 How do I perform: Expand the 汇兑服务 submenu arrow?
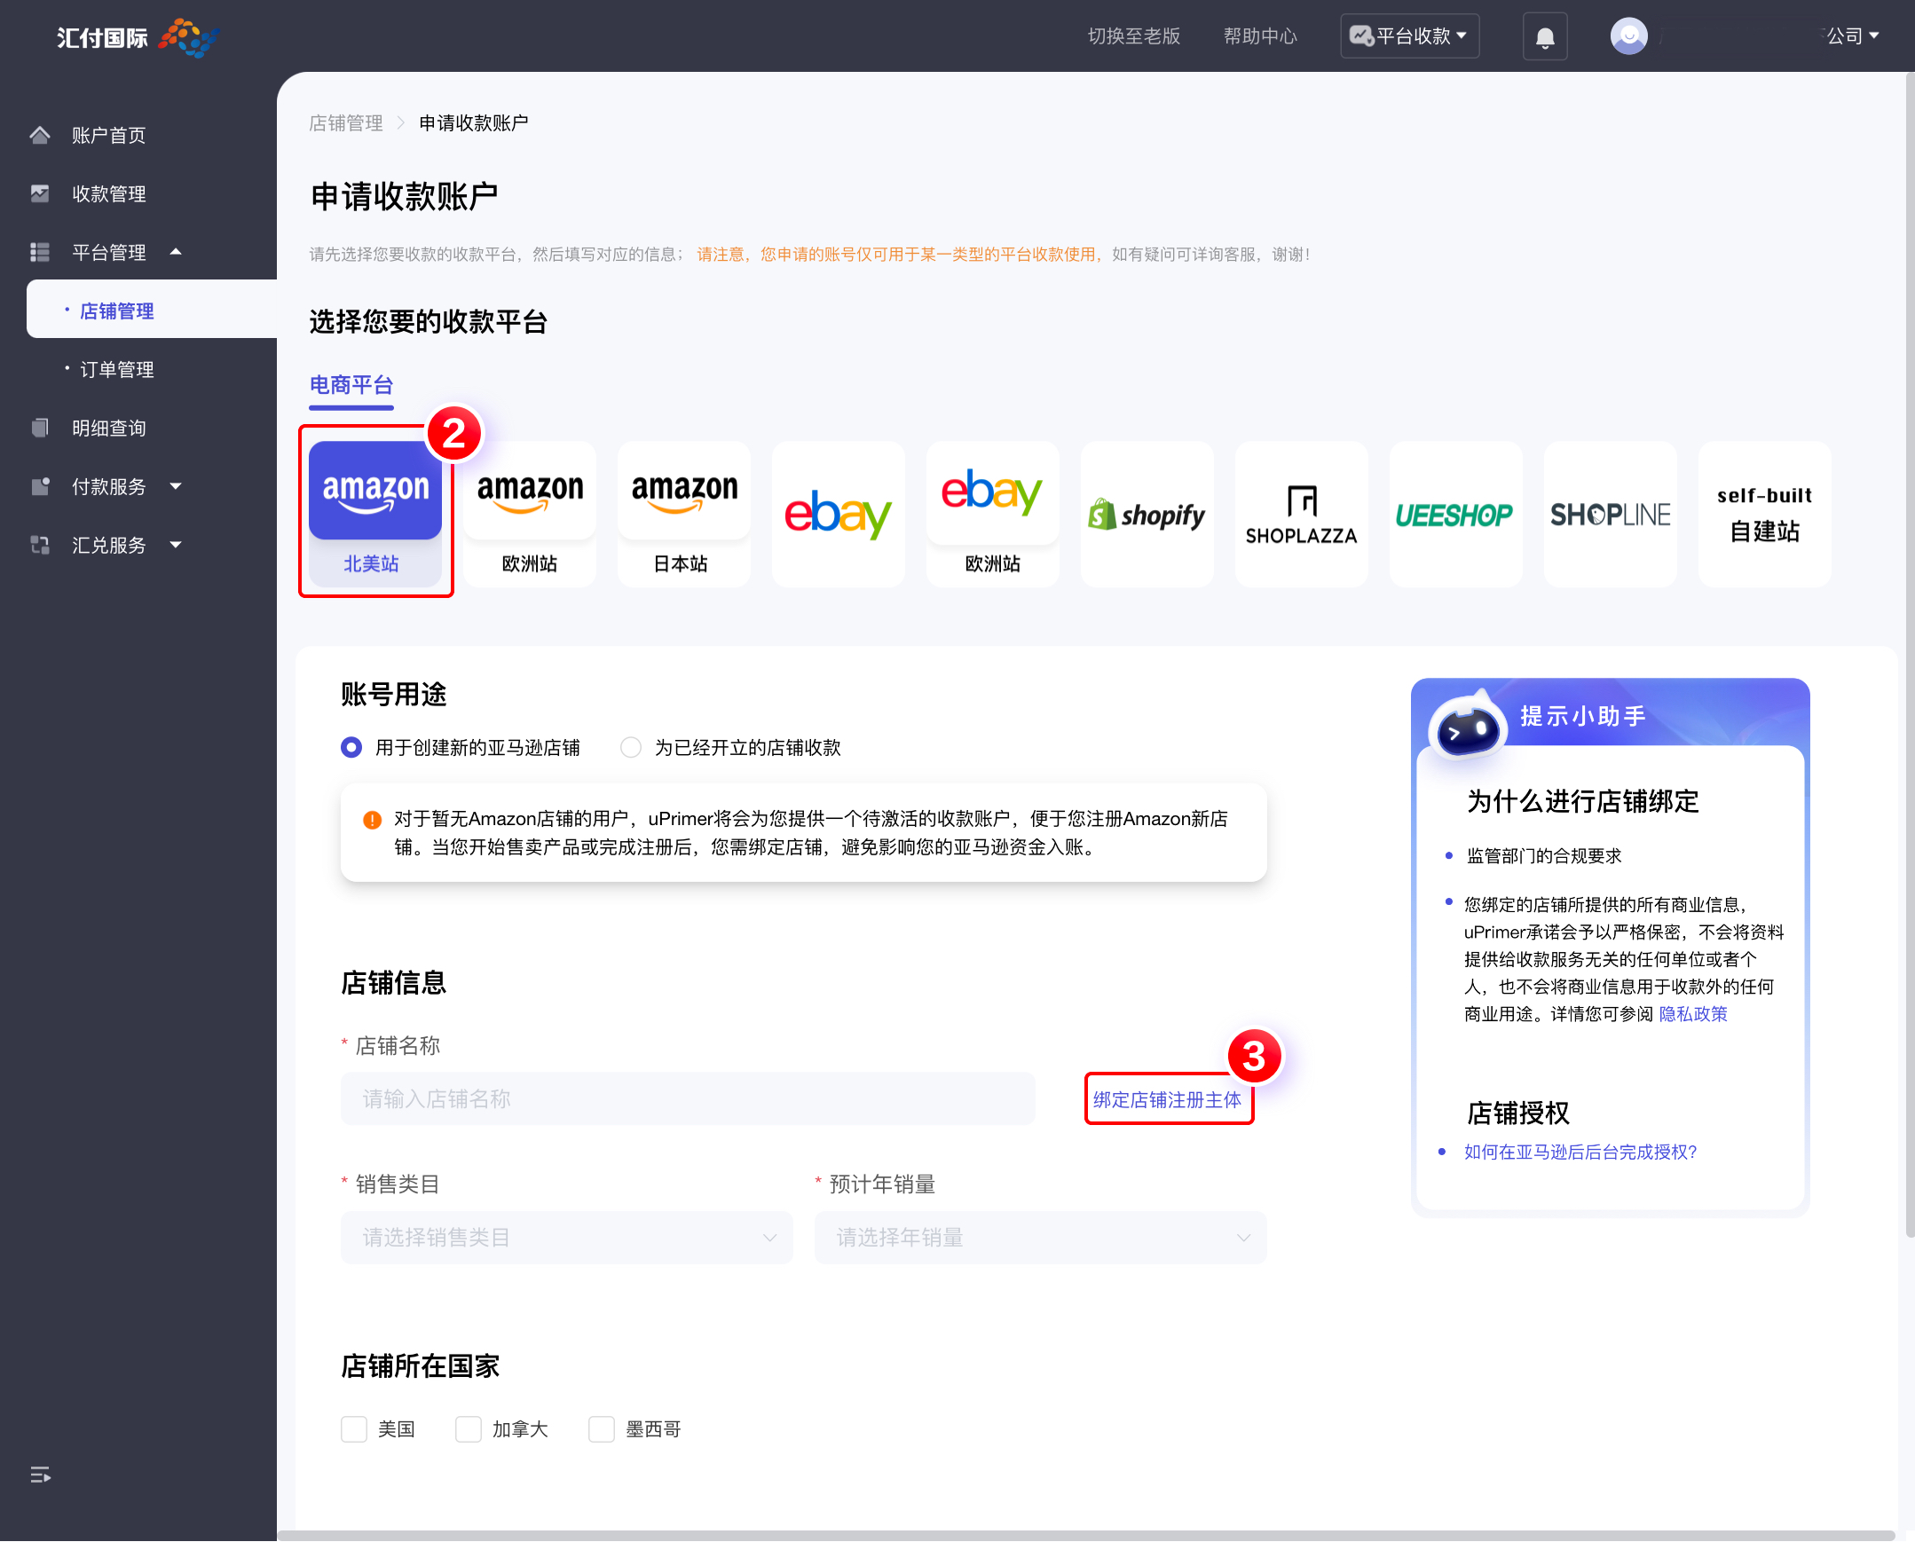176,546
